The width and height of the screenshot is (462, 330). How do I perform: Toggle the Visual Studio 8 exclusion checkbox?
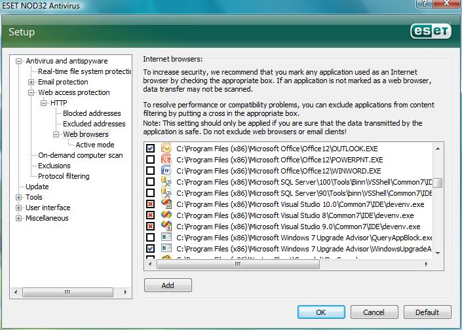[x=150, y=215]
